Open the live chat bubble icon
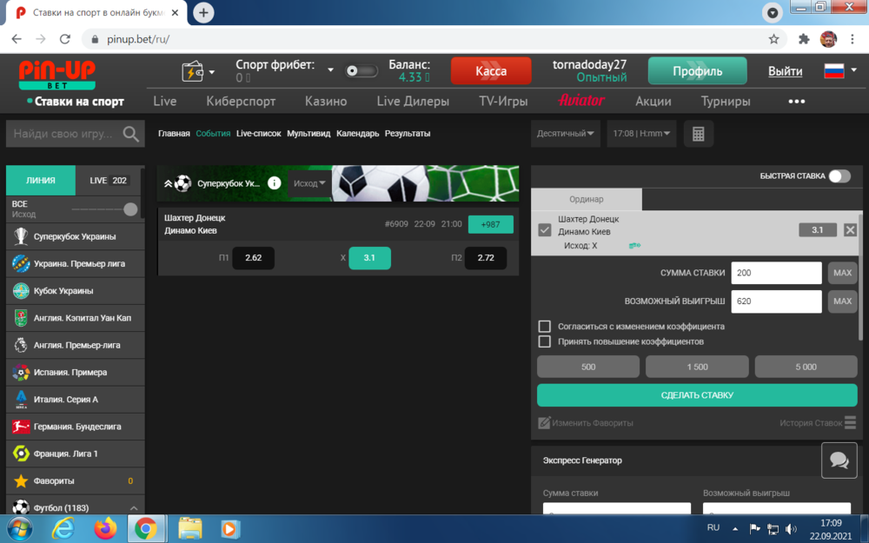This screenshot has height=543, width=869. pyautogui.click(x=839, y=460)
